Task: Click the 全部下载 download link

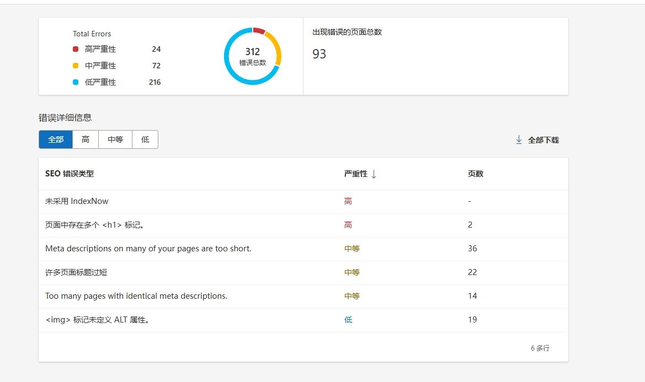Action: click(x=543, y=140)
